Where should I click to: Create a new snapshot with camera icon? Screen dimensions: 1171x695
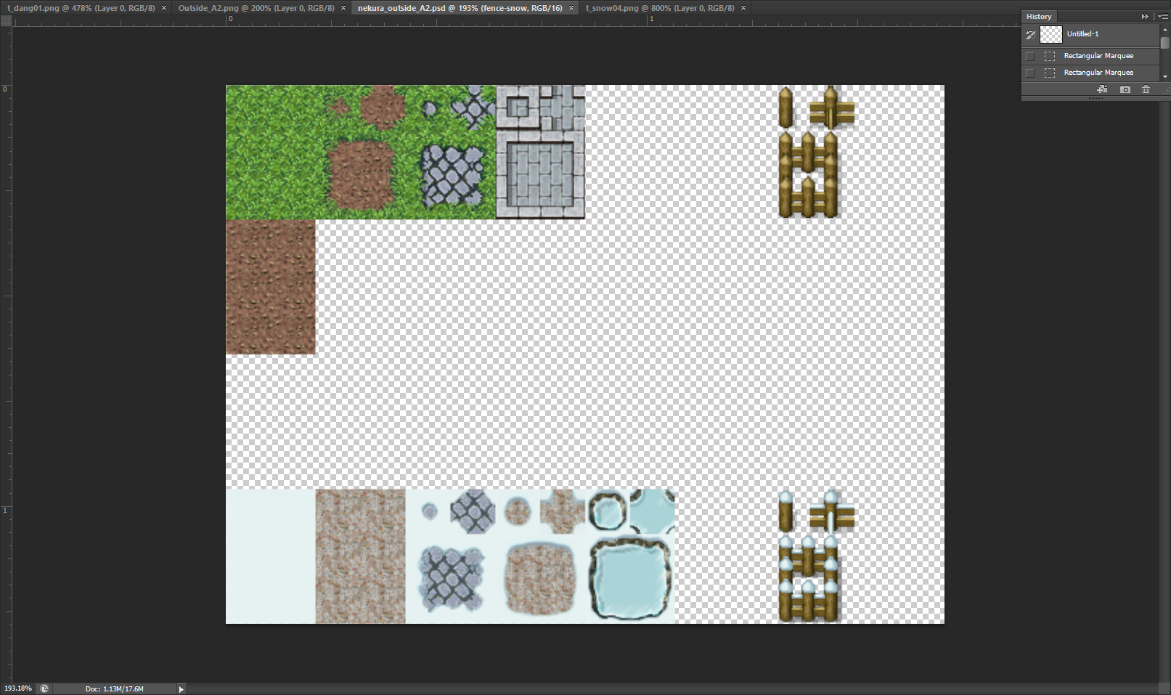pos(1125,89)
